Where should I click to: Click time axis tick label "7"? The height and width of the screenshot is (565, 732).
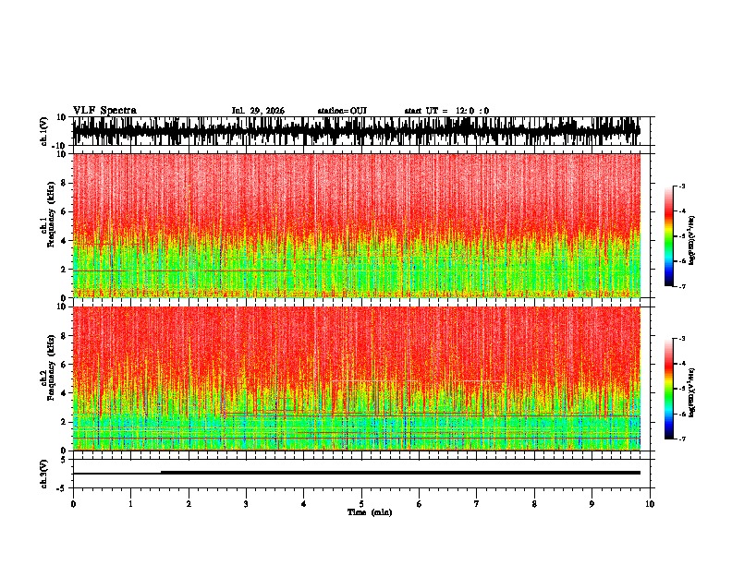477,504
